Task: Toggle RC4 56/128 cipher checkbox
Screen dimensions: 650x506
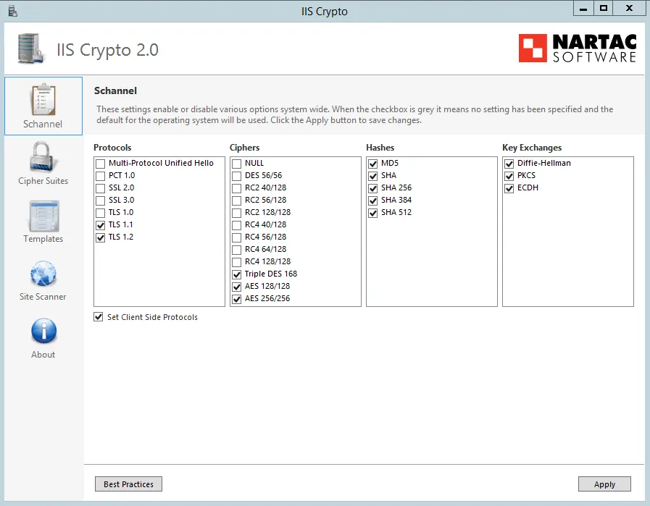Action: coord(237,237)
